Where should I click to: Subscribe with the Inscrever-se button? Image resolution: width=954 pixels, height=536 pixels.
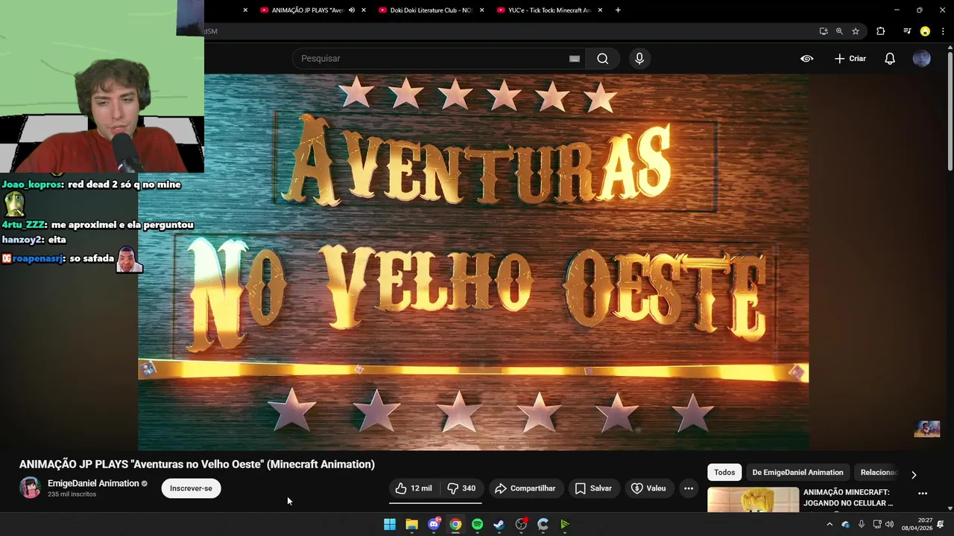point(191,488)
